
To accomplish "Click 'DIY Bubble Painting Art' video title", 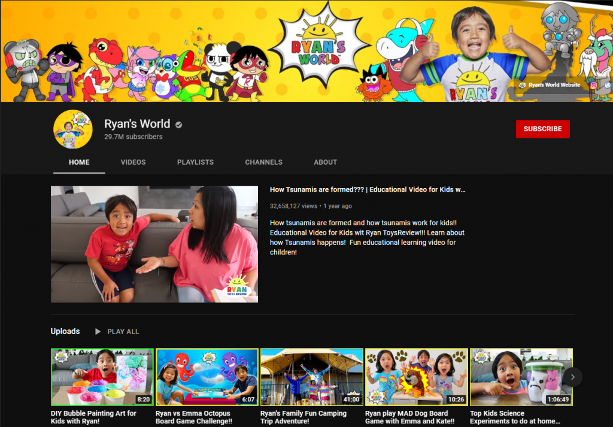I will point(93,417).
